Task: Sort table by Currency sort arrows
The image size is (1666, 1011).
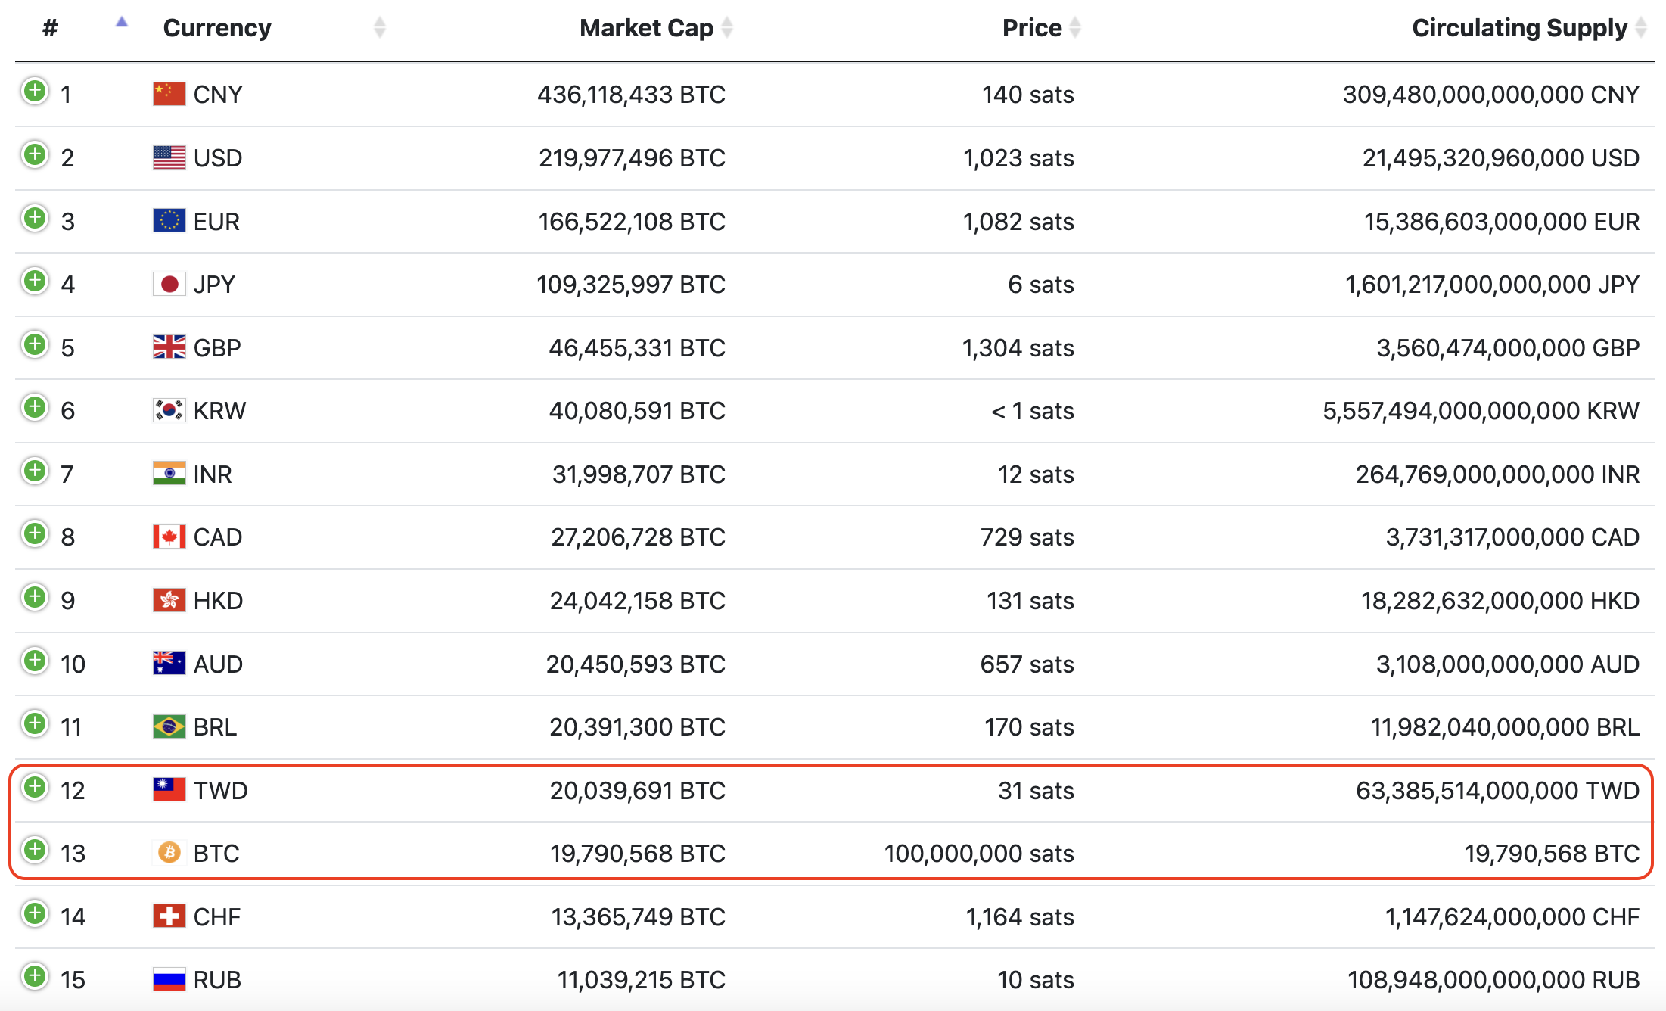Action: click(380, 28)
